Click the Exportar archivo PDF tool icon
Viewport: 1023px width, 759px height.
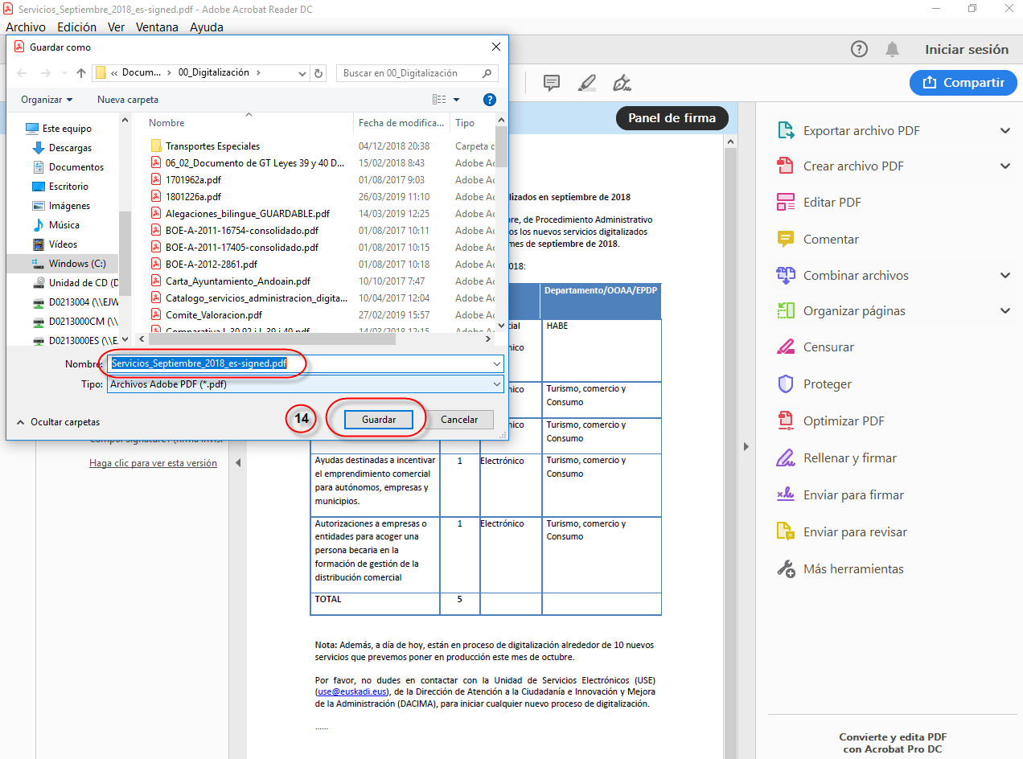click(785, 131)
